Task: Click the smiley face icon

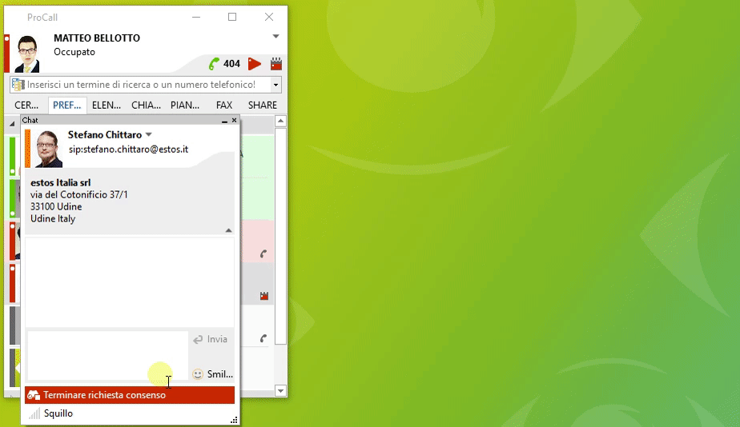Action: (198, 374)
